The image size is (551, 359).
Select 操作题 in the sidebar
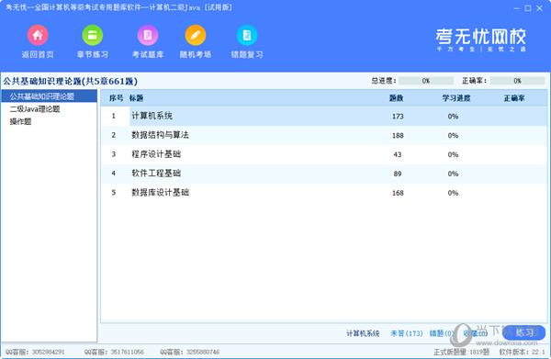pos(20,121)
